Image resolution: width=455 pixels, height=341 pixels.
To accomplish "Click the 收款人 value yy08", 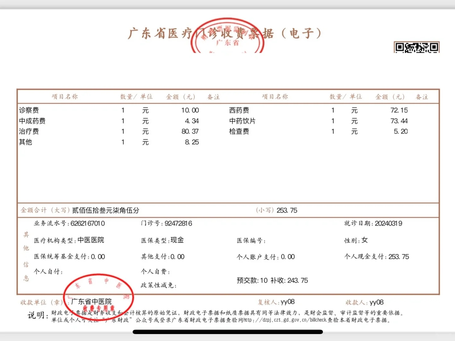I will click(376, 302).
